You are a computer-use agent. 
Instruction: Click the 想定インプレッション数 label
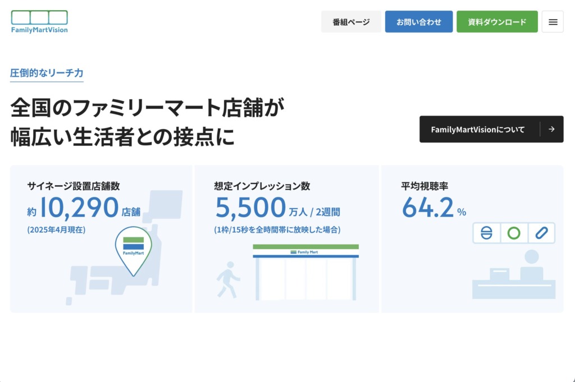point(262,186)
